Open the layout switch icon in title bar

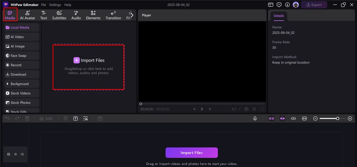click(270, 5)
